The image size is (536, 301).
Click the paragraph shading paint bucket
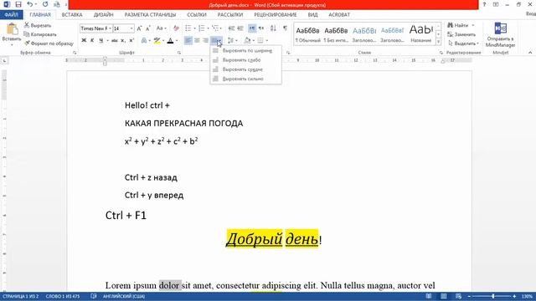[x=247, y=41]
